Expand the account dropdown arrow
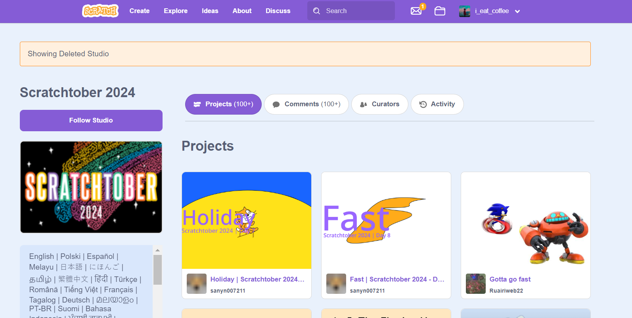This screenshot has height=318, width=632. 517,11
